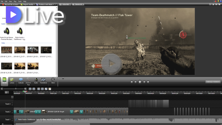
Task: Click timeline zoom in magnifier
Action: (x=25, y=89)
